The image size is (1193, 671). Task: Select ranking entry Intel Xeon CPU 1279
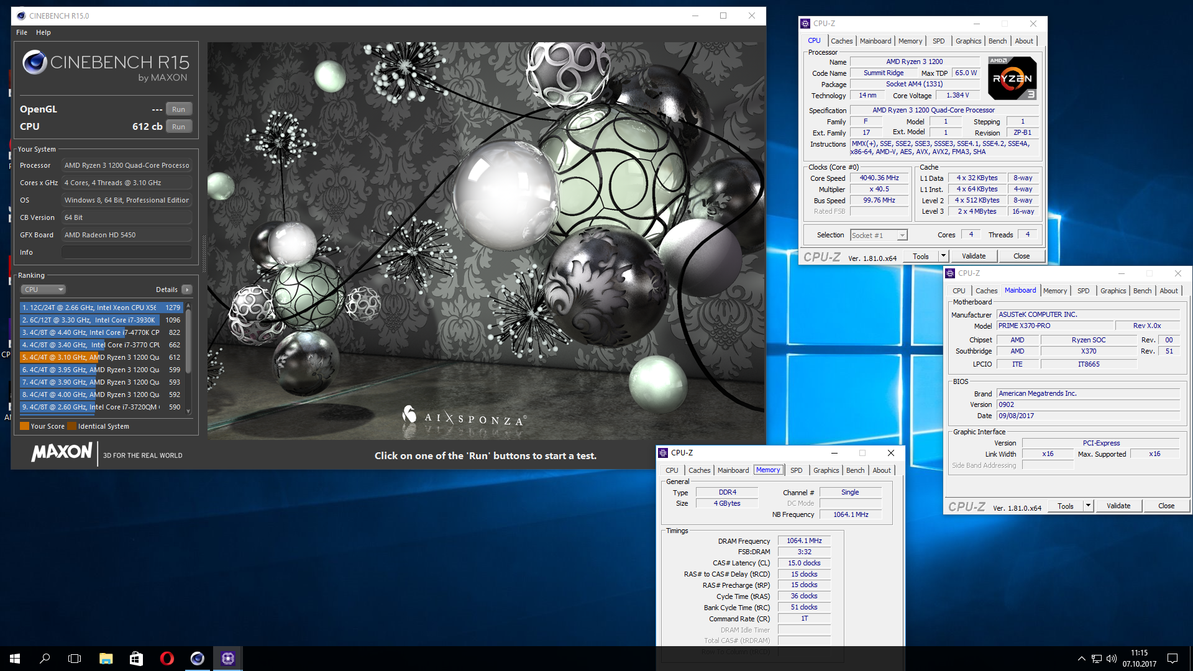click(x=101, y=308)
